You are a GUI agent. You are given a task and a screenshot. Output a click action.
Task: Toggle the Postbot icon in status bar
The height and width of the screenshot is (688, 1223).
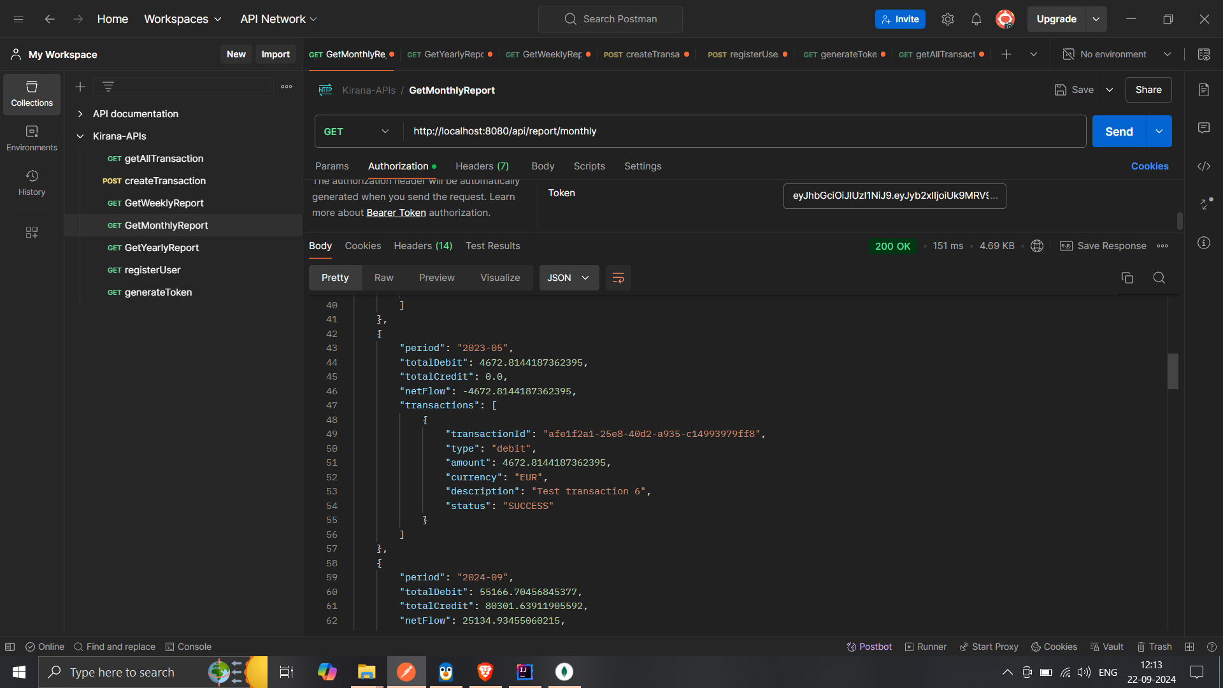[x=869, y=647]
